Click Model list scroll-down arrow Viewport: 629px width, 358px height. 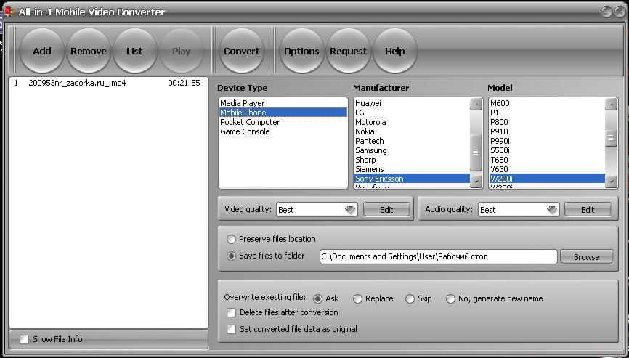611,182
